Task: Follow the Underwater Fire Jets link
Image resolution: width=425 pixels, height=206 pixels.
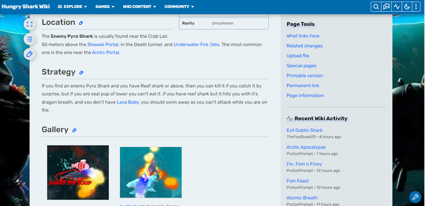Action: click(x=196, y=44)
